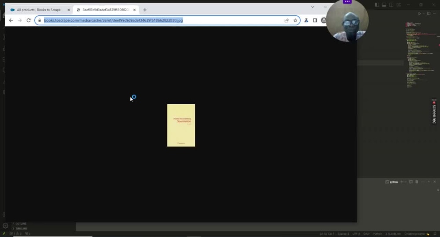Click the ScreenRec side widget
Viewport: 440px width, 237px height.
pos(434,112)
